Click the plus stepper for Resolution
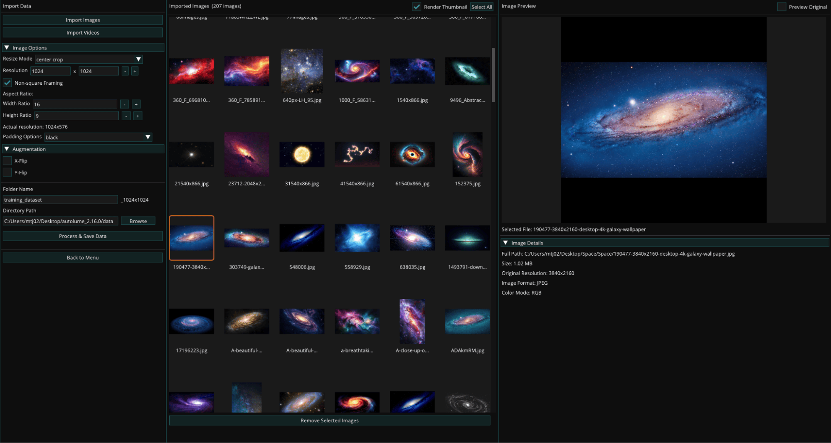 pyautogui.click(x=135, y=71)
